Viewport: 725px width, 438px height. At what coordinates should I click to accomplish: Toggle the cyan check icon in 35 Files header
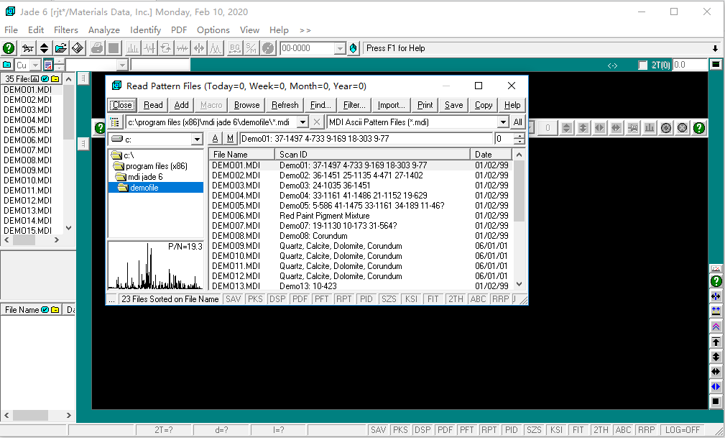pos(45,79)
